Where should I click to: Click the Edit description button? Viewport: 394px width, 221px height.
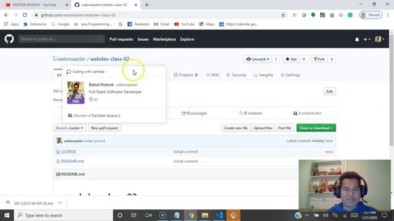(x=329, y=91)
